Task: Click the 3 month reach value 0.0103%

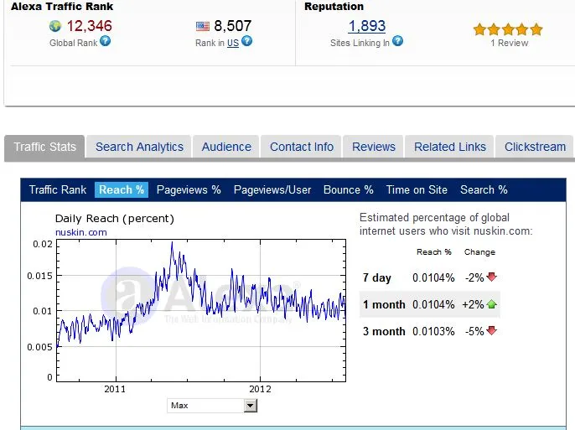Action: [x=433, y=331]
